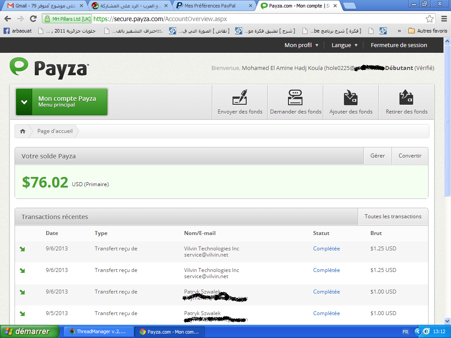Image resolution: width=451 pixels, height=338 pixels.
Task: Click the page scrollbar up arrow
Action: coord(447,41)
